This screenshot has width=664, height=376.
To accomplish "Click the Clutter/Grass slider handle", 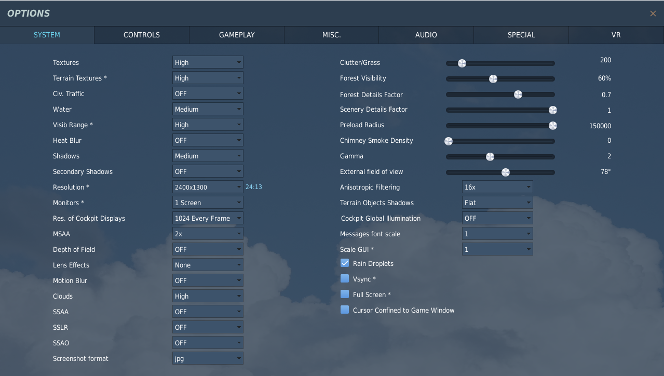I will [462, 63].
